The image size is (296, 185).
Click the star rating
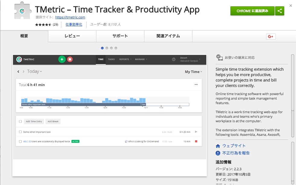pos(43,24)
